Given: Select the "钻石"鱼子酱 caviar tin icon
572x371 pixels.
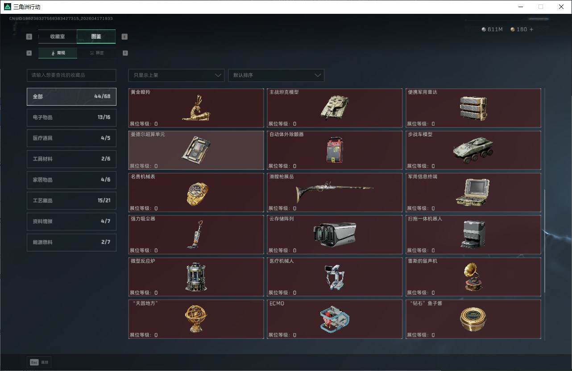Looking at the screenshot, I should tap(473, 319).
